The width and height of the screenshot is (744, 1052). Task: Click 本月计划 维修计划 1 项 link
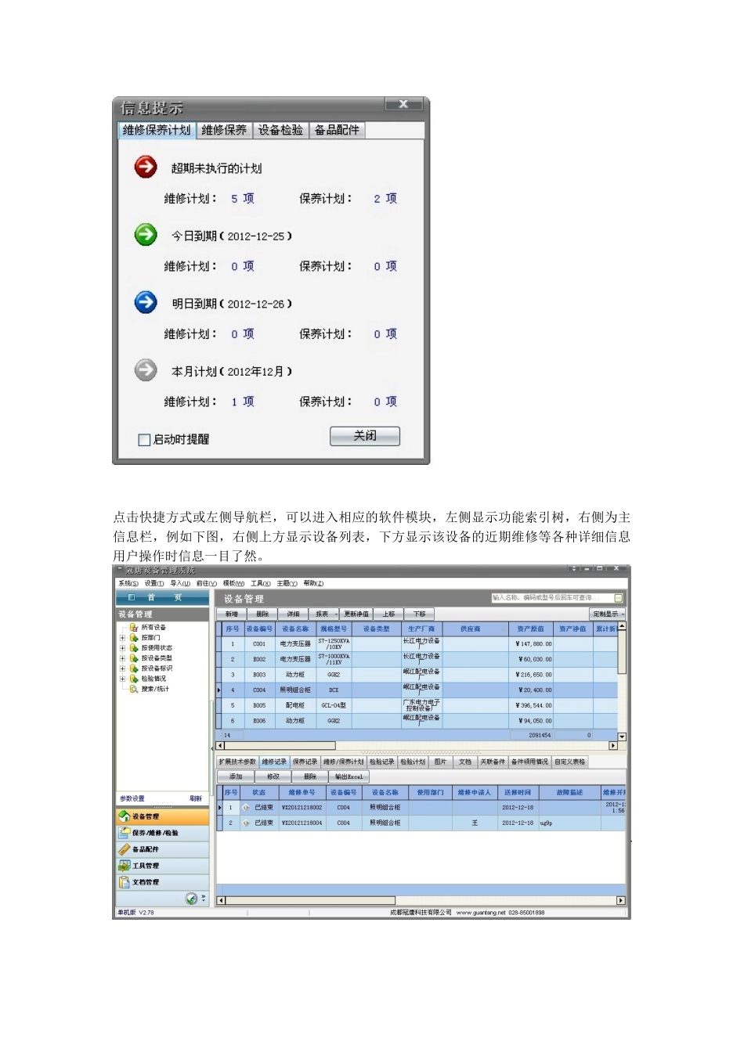(x=243, y=402)
